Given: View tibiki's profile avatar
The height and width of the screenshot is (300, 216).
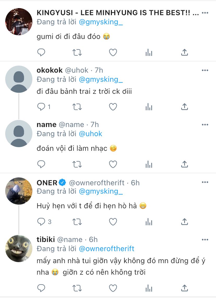Looking at the screenshot, I should tap(19, 248).
